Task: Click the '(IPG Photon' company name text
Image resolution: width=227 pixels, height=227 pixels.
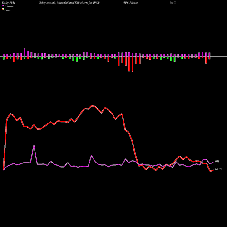Action: [x=131, y=3]
